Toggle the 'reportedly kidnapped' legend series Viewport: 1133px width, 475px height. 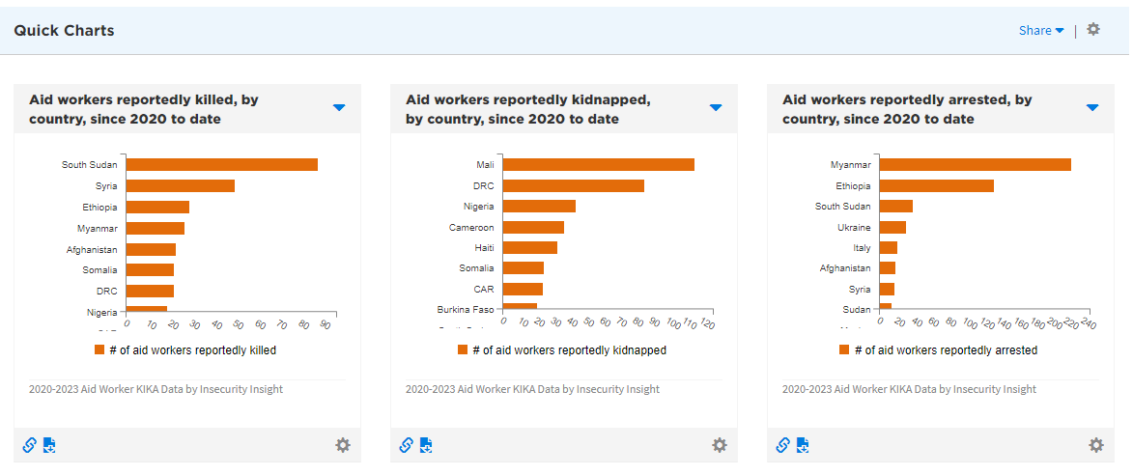(x=562, y=350)
